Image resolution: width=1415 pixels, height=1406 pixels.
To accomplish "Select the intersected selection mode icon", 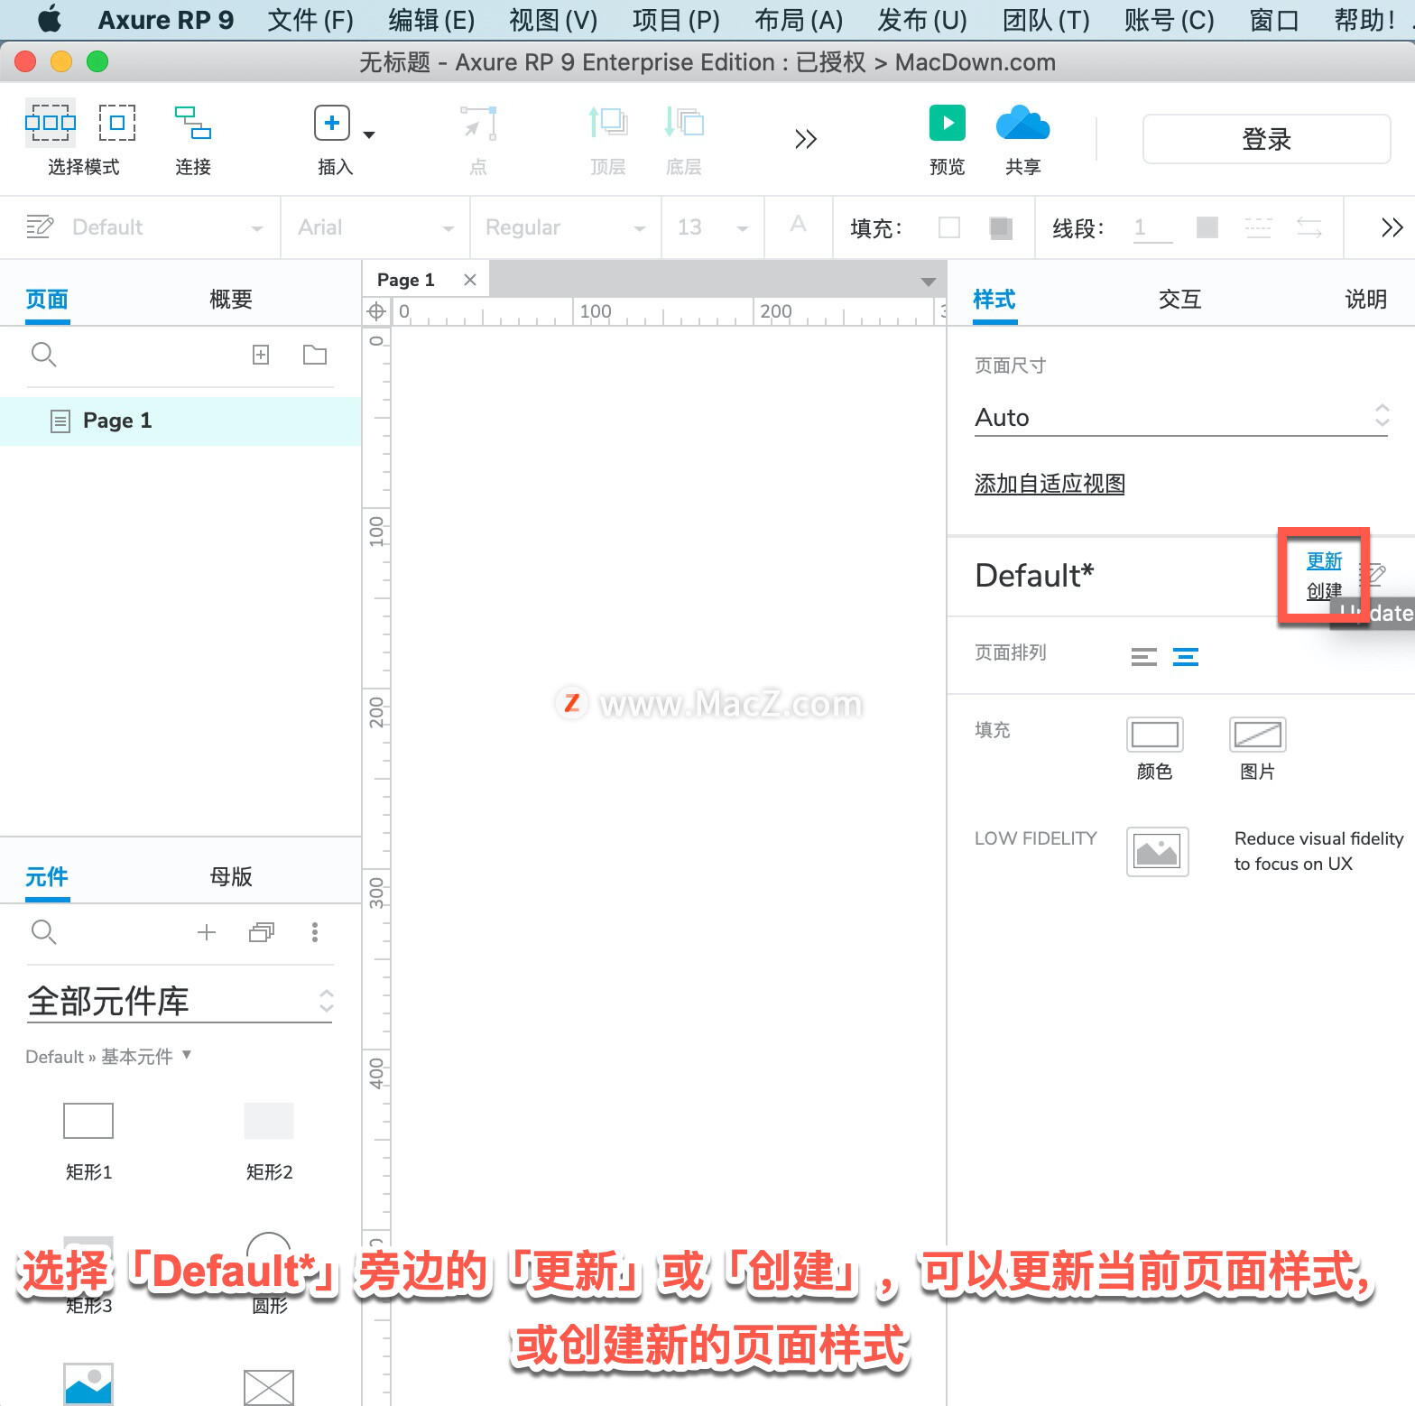I will (51, 123).
